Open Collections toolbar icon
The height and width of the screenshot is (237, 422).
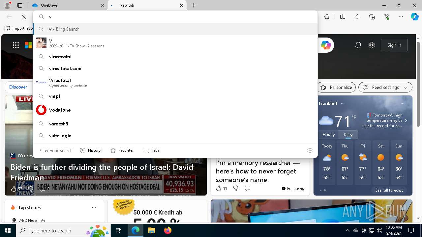[x=372, y=17]
